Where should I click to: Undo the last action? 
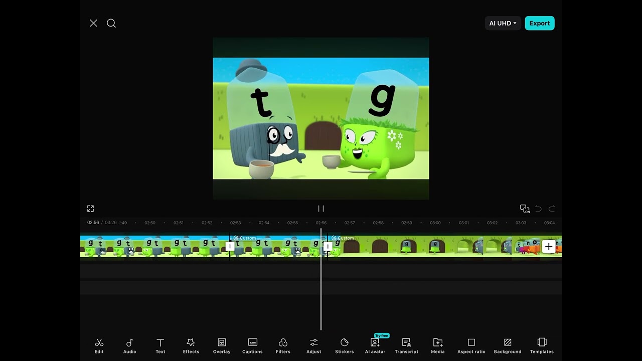(x=538, y=209)
